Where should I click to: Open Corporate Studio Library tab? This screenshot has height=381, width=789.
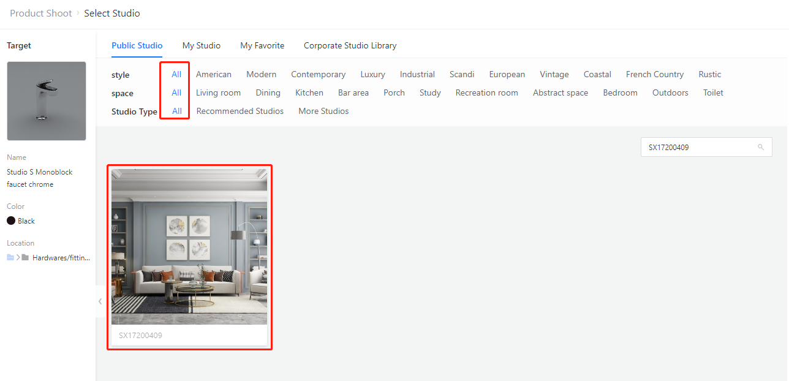point(350,45)
